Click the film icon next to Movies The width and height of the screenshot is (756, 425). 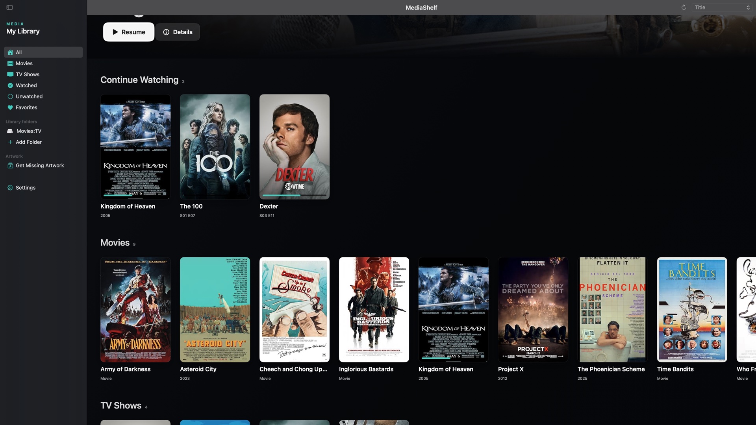[x=10, y=63]
